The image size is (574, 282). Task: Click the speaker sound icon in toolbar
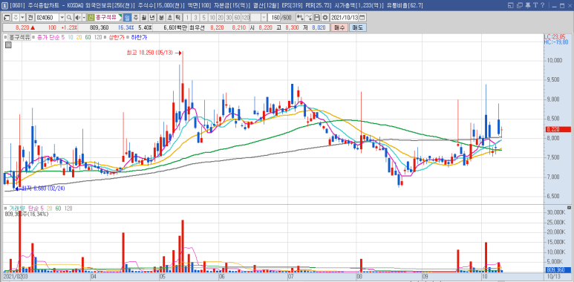(x=77, y=18)
